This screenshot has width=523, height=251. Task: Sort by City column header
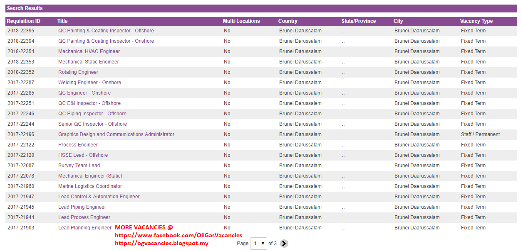pos(398,21)
